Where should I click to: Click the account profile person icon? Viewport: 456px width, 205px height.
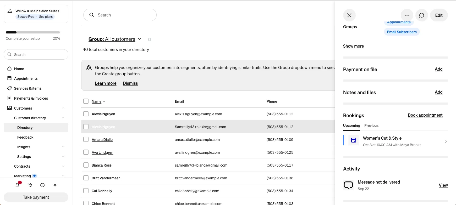(x=10, y=11)
